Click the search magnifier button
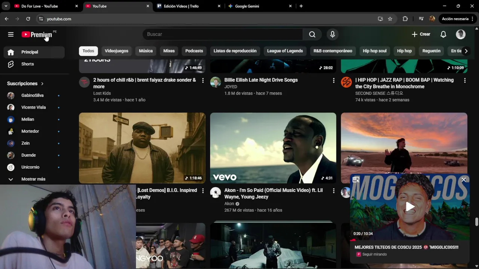 312,34
